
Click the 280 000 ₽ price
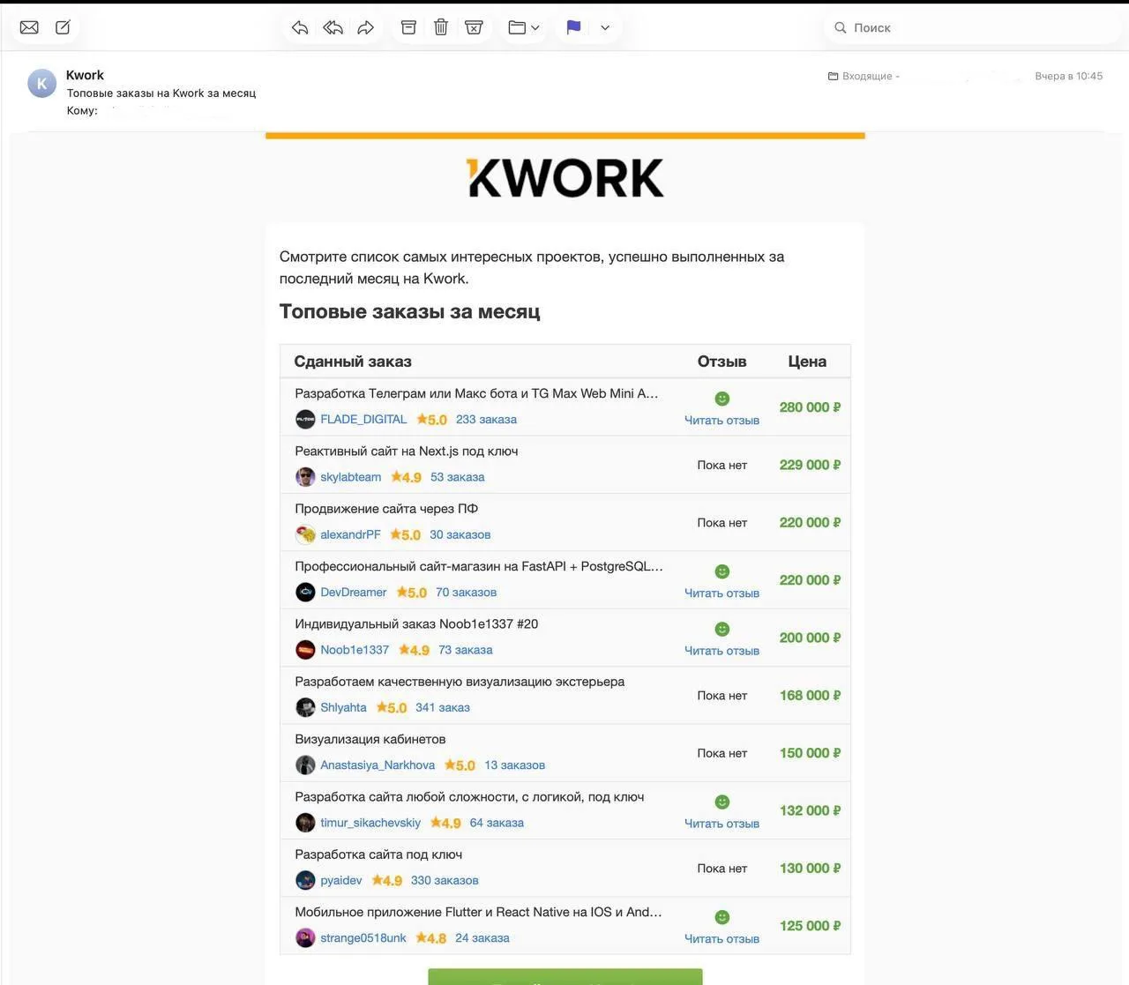810,407
